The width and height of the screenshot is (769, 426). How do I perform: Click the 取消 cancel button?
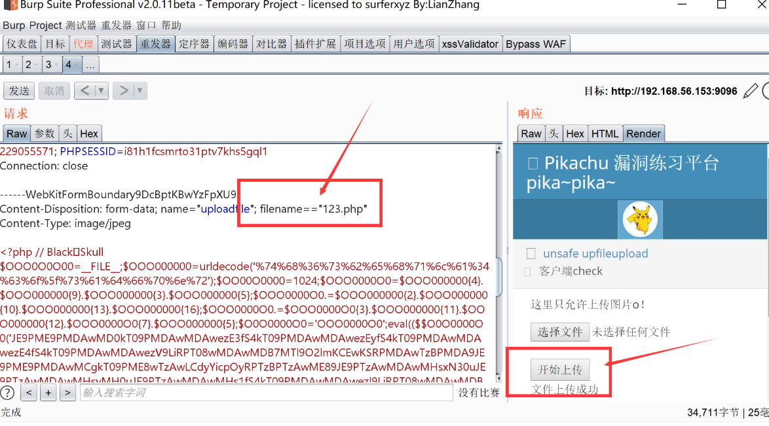pyautogui.click(x=54, y=91)
